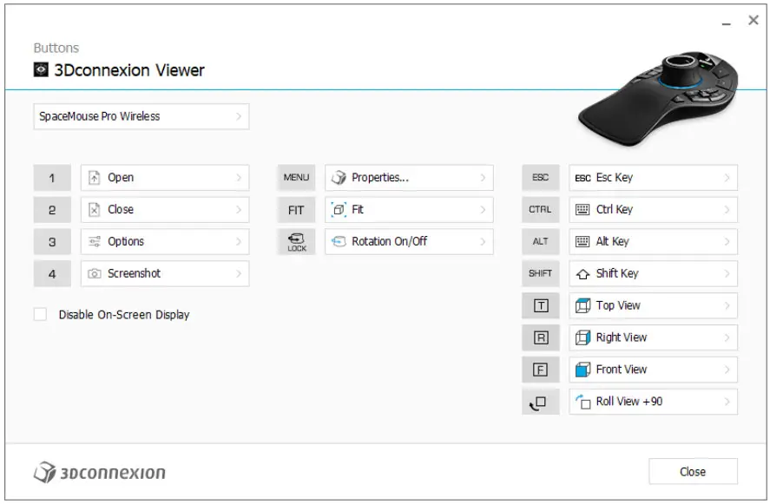770x504 pixels.
Task: Click the Roll View +90 rotation icon
Action: [x=584, y=402]
